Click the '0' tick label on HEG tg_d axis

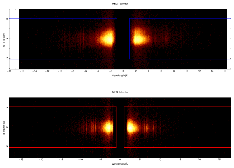7,39
